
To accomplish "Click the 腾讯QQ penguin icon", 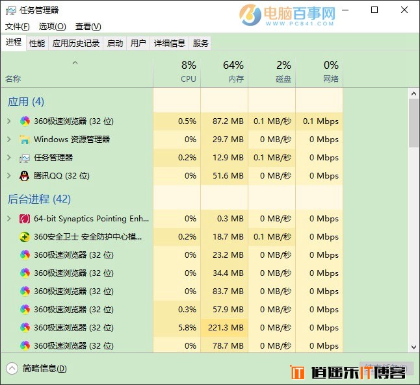I will pos(24,176).
